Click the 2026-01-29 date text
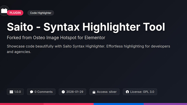The image size is (187, 105). click(x=75, y=92)
